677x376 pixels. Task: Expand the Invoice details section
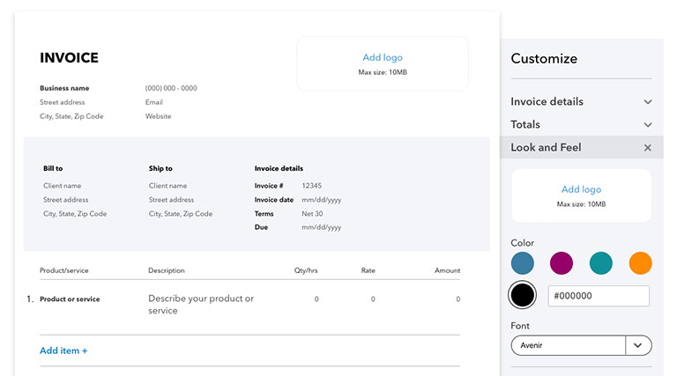648,102
